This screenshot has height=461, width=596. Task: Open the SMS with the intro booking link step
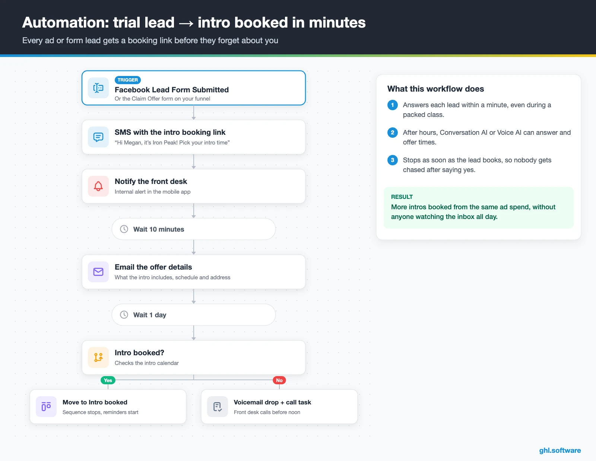tap(194, 137)
